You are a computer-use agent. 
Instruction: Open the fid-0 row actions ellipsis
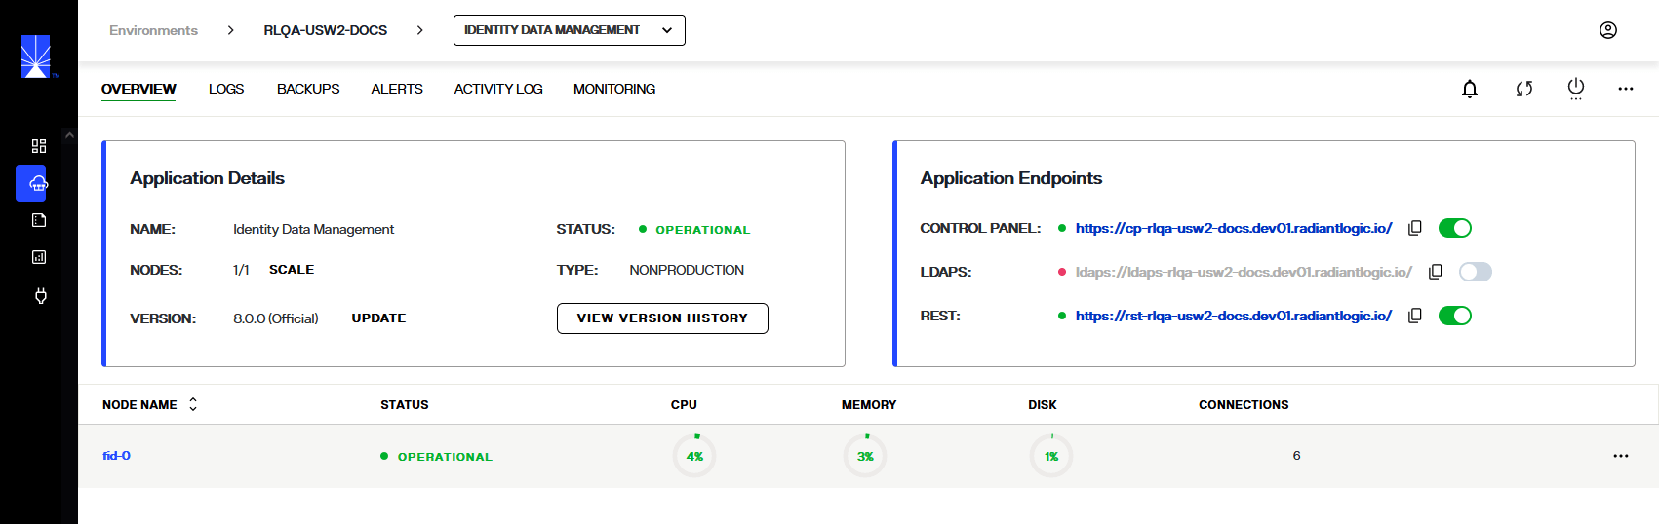1621,456
